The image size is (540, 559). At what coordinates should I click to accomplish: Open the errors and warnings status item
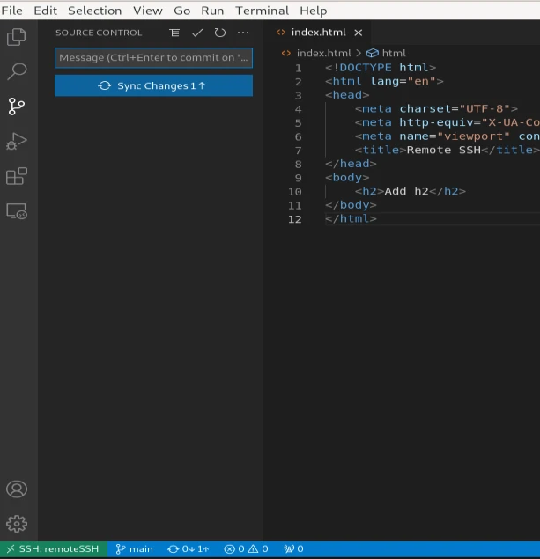point(246,549)
